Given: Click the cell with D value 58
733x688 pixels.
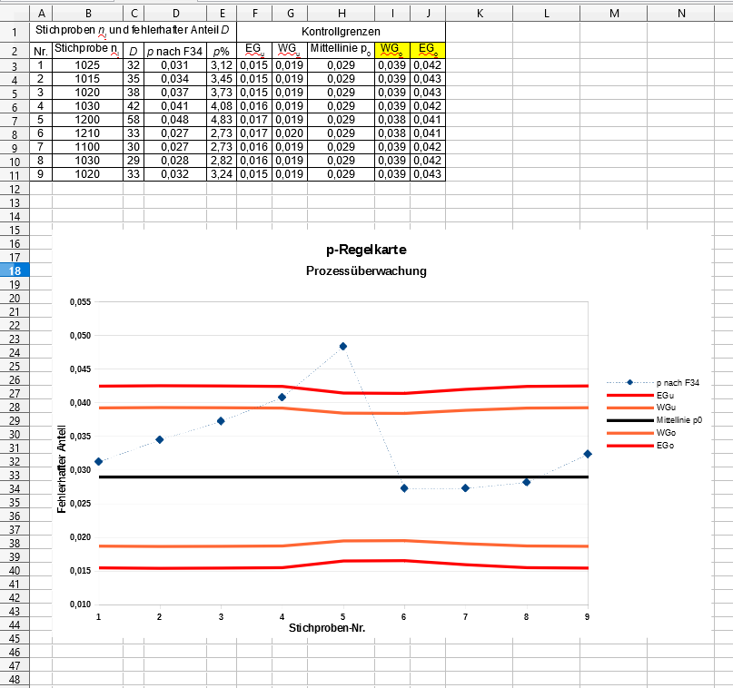Looking at the screenshot, I should 134,120.
